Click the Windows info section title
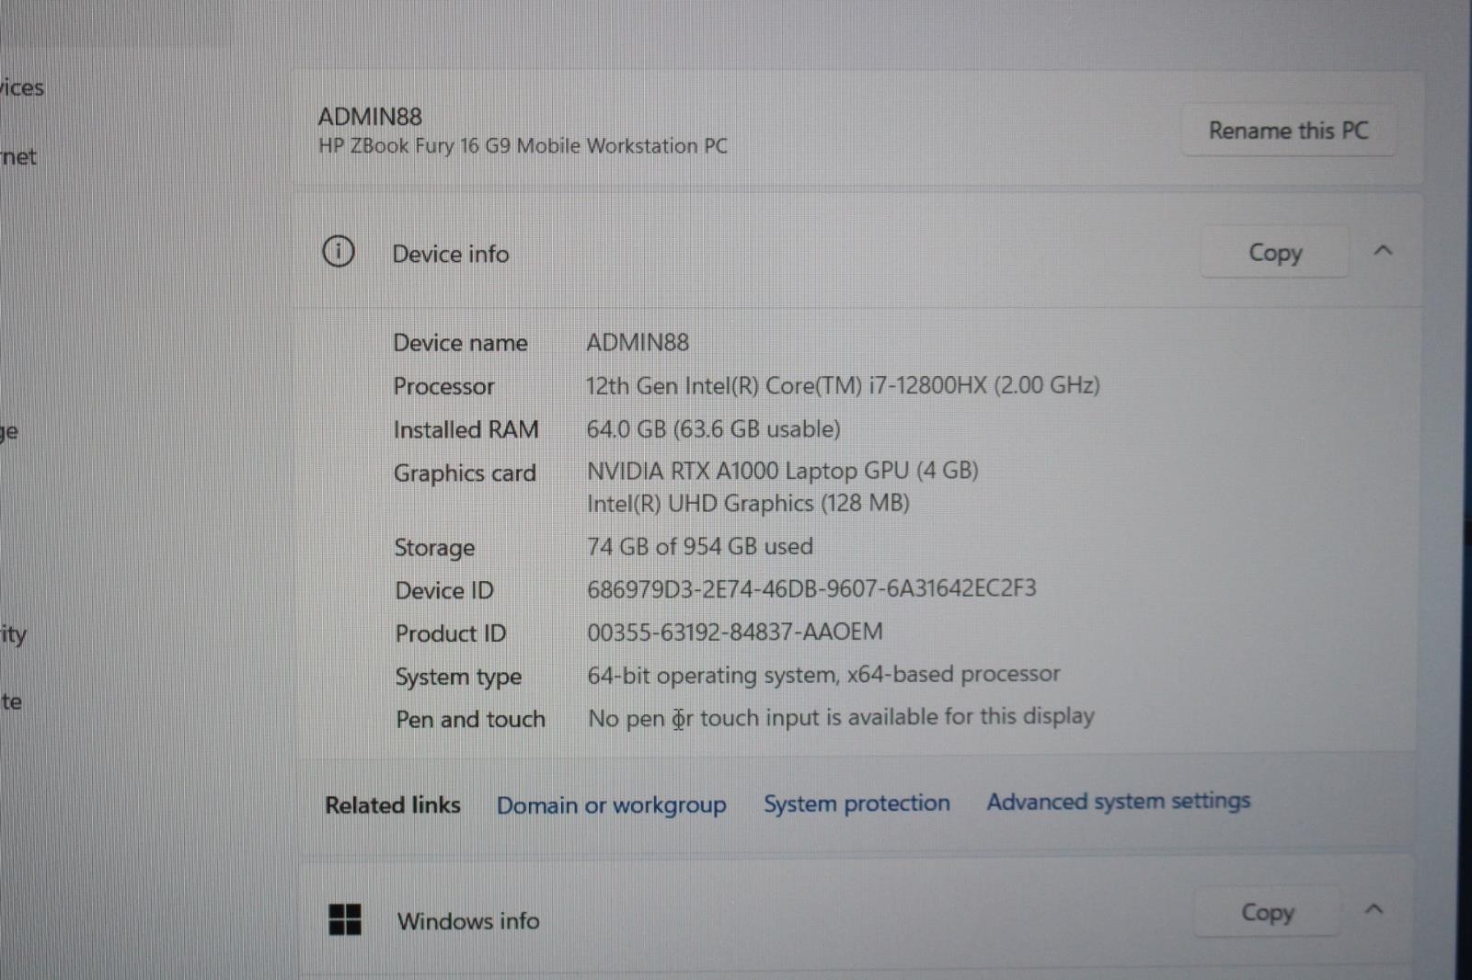Image resolution: width=1472 pixels, height=980 pixels. (x=468, y=921)
